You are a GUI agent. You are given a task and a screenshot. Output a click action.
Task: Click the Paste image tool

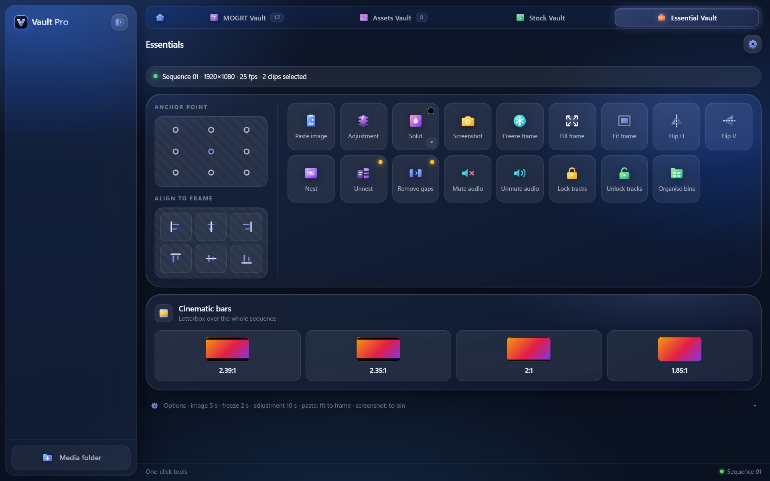tap(311, 127)
